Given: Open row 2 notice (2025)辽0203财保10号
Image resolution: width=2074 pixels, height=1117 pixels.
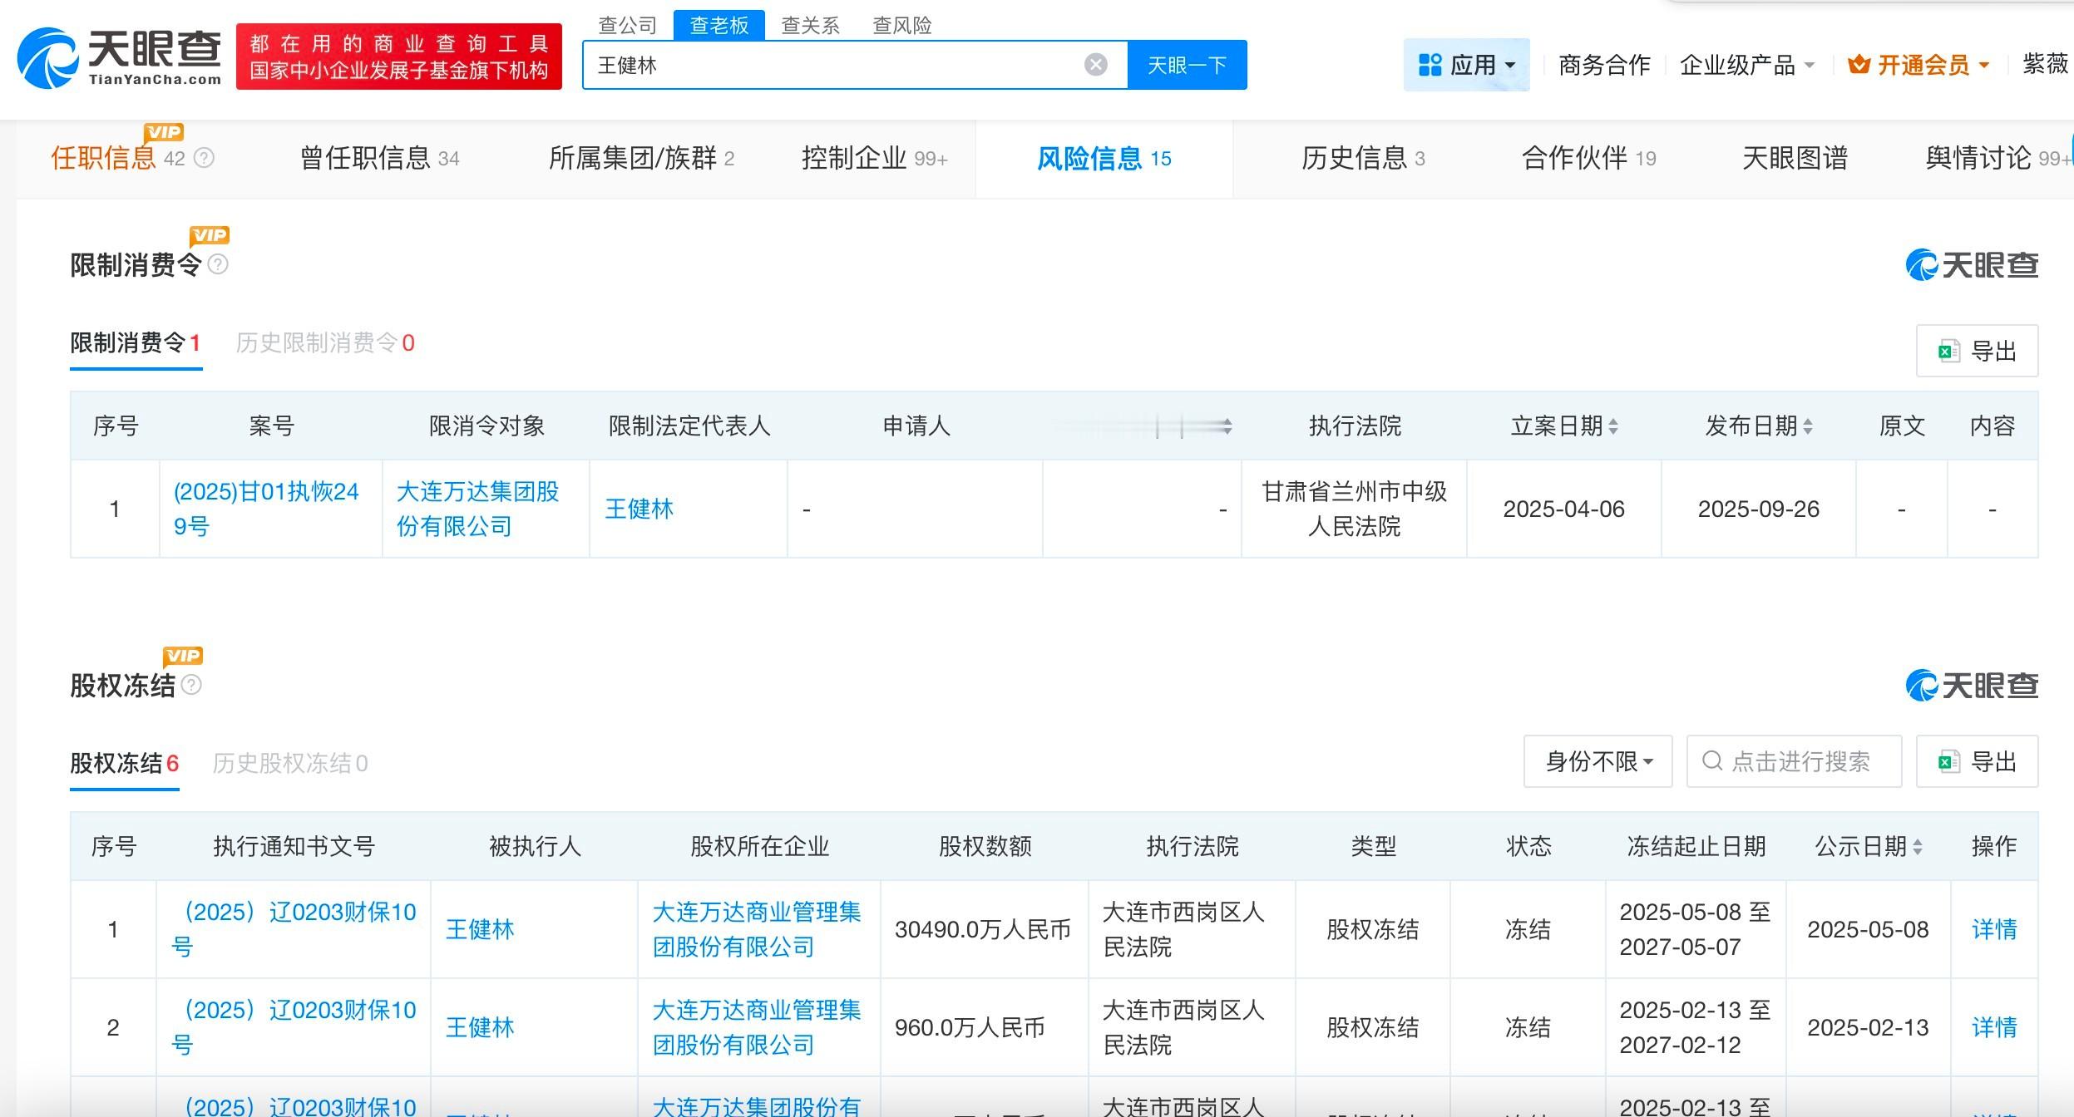Looking at the screenshot, I should (x=294, y=1027).
